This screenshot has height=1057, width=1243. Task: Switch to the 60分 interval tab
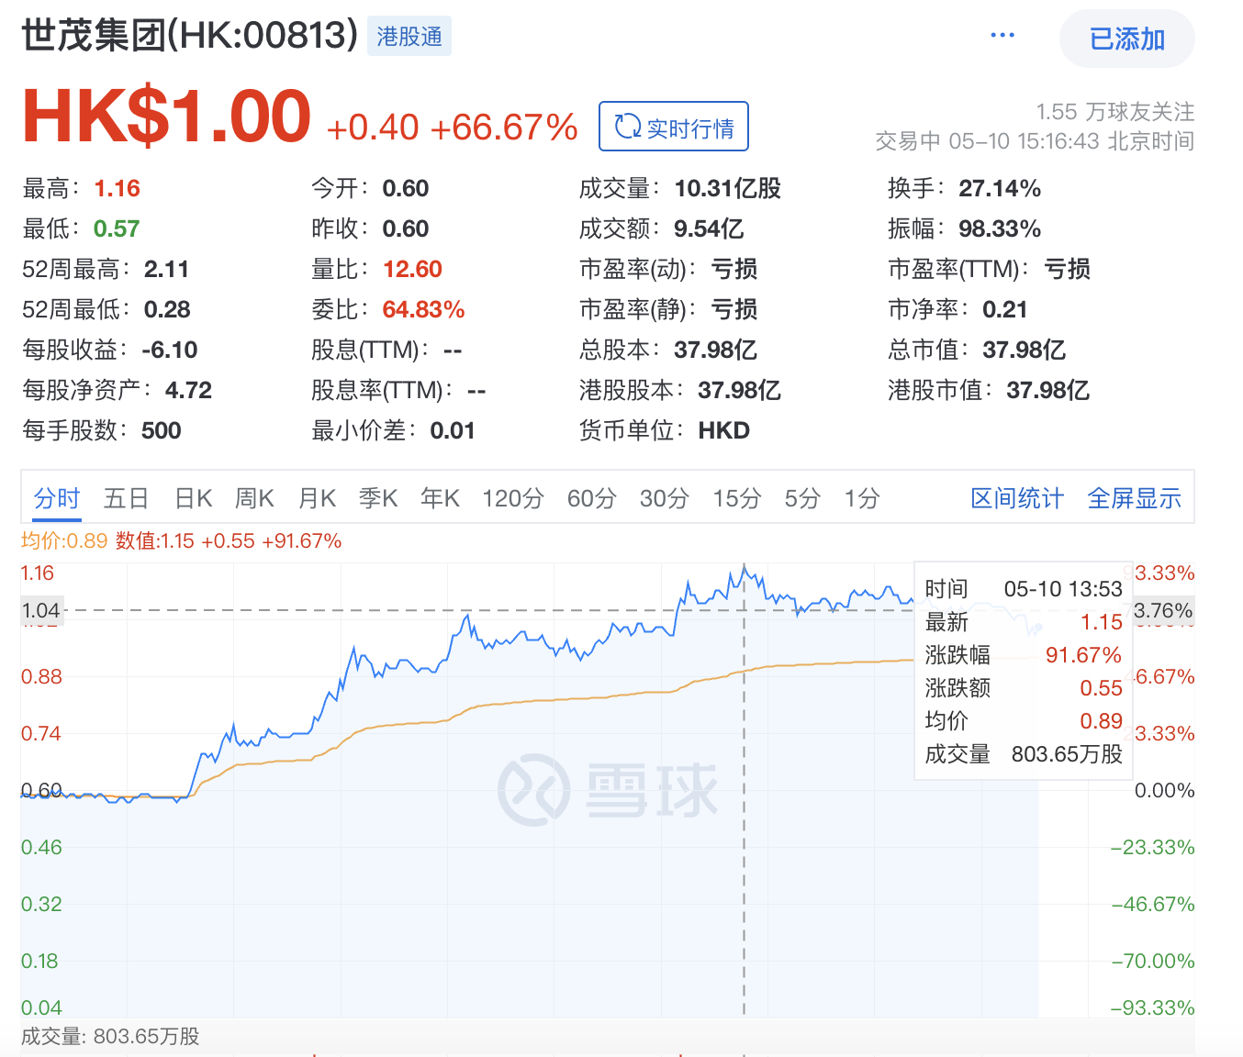[x=591, y=498]
